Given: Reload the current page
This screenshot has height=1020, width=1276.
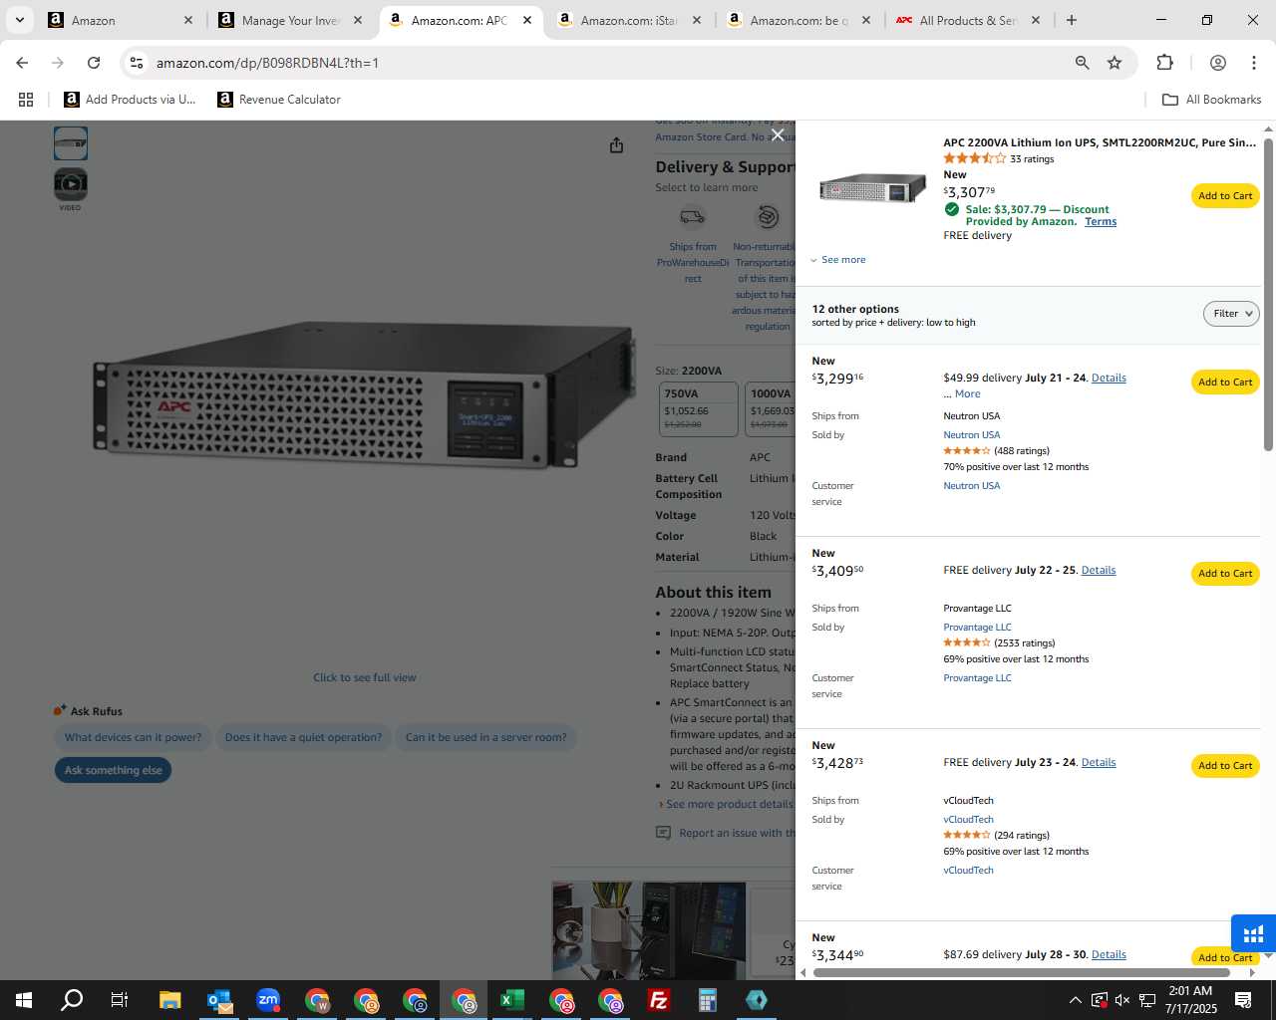Looking at the screenshot, I should point(94,63).
